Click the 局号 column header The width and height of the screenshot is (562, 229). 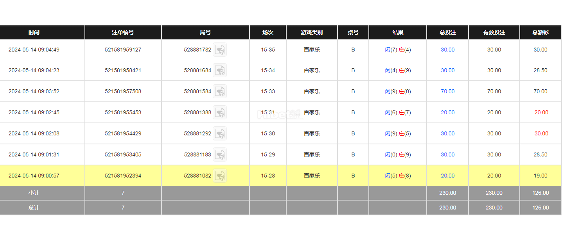(205, 32)
